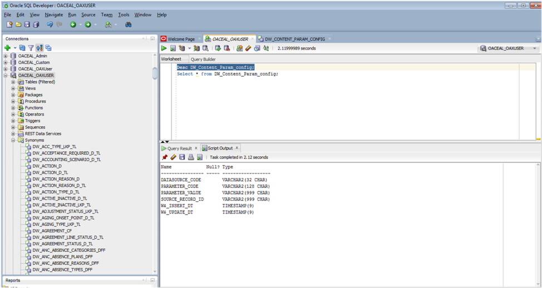This screenshot has width=542, height=288.
Task: Expand the OACEAL_OAXUser connection node
Action: (6, 69)
